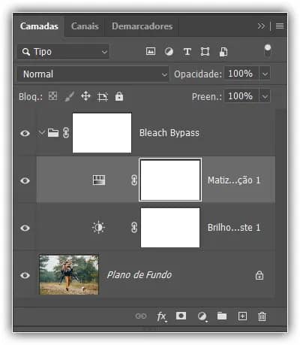The image size is (300, 345).
Task: Click the delete layer trash icon
Action: click(x=262, y=316)
